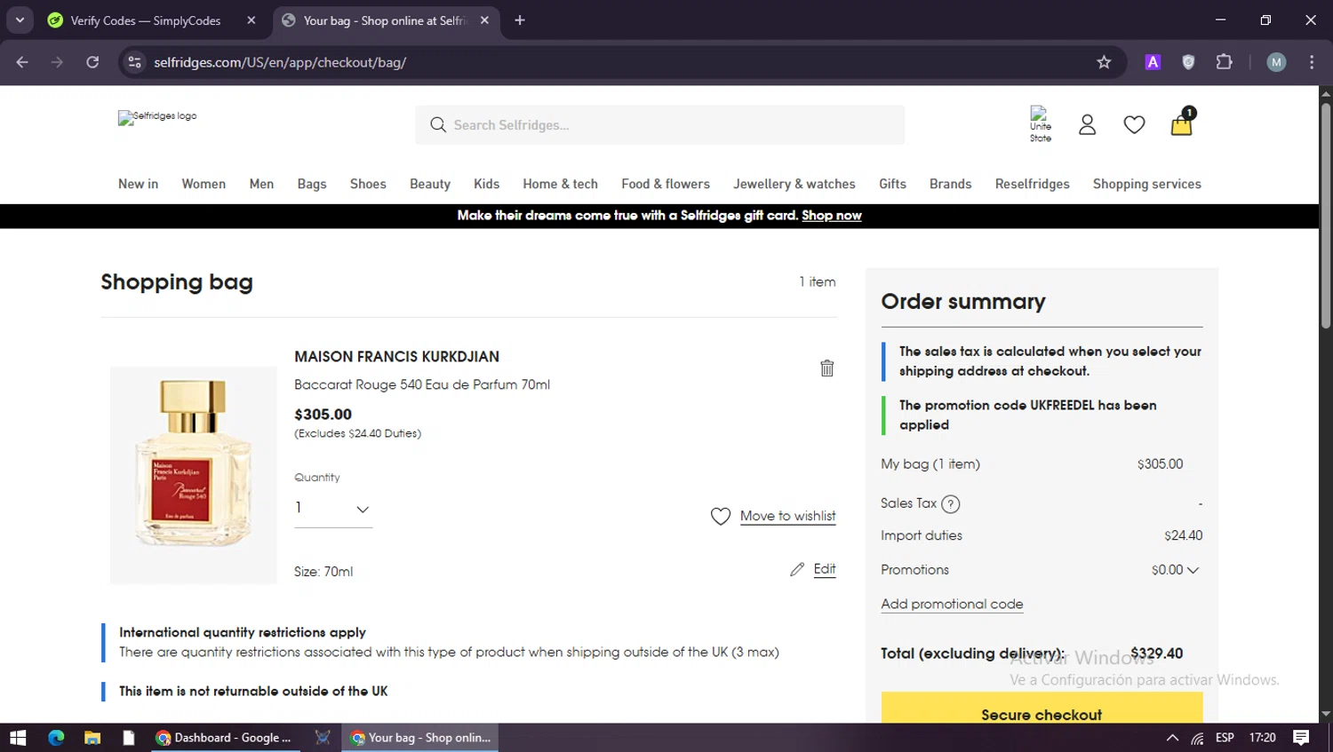Open the United States country selector flag
Screen dimensions: 1333x752
click(1041, 124)
